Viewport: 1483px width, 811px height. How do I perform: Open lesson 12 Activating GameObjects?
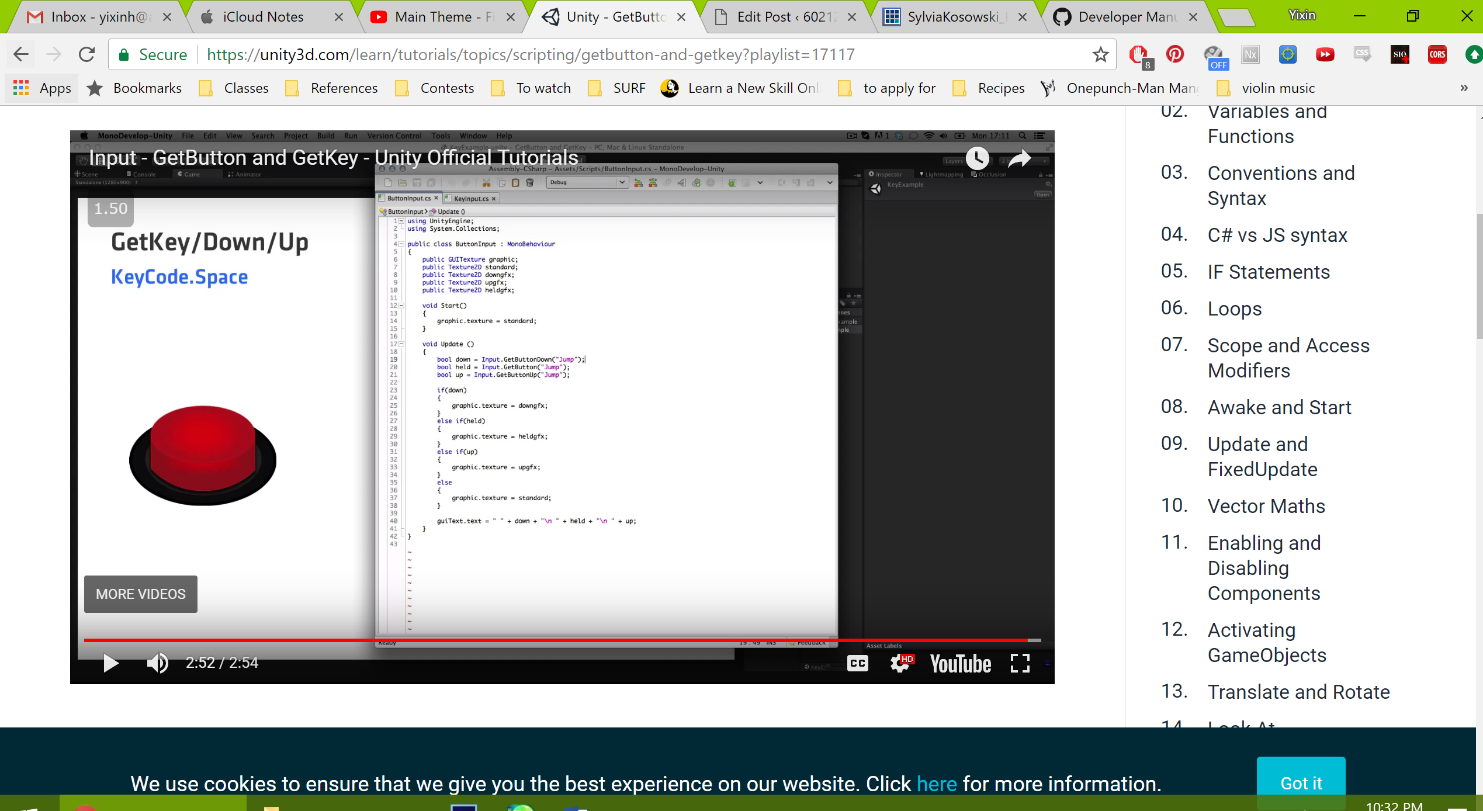pos(1267,642)
